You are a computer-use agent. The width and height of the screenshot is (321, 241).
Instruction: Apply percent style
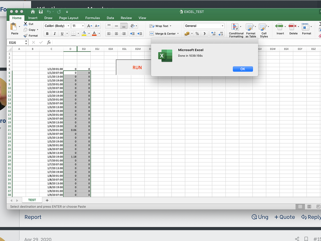(x=197, y=34)
